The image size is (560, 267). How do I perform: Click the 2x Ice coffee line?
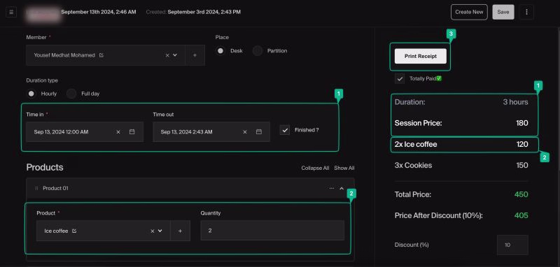click(461, 145)
